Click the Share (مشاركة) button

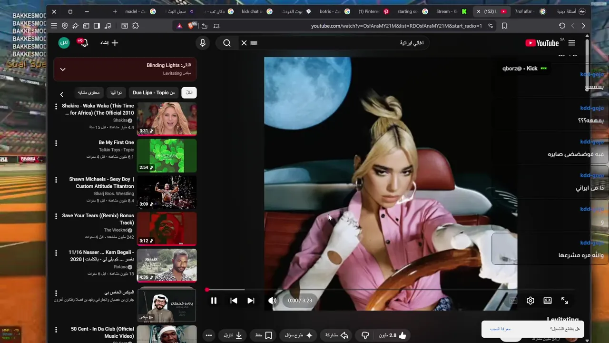pos(337,335)
